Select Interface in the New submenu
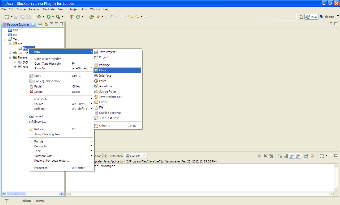340x205 pixels. (x=117, y=76)
